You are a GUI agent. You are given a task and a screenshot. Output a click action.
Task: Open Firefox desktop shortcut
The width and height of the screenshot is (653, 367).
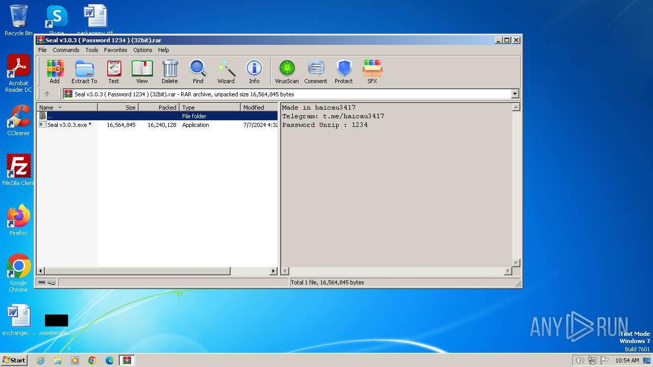click(18, 220)
